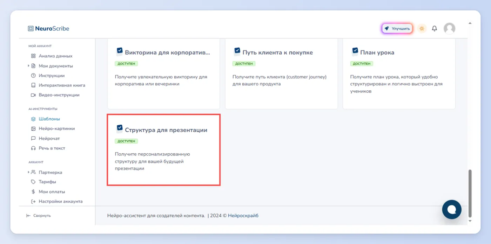Click the Структура для презентации clipboard icon
This screenshot has width=491, height=244.
(120, 129)
